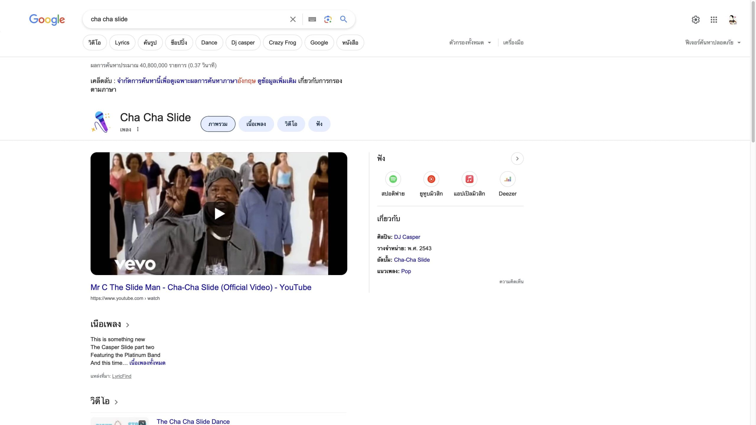756x425 pixels.
Task: Open Google quick settings gear
Action: click(x=695, y=20)
